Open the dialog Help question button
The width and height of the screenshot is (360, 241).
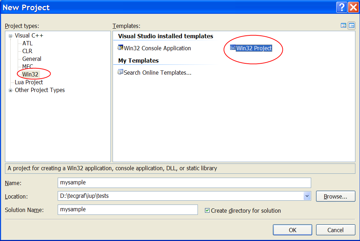342,7
